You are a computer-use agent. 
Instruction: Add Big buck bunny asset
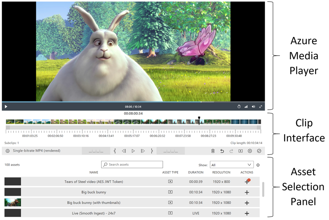247,192
